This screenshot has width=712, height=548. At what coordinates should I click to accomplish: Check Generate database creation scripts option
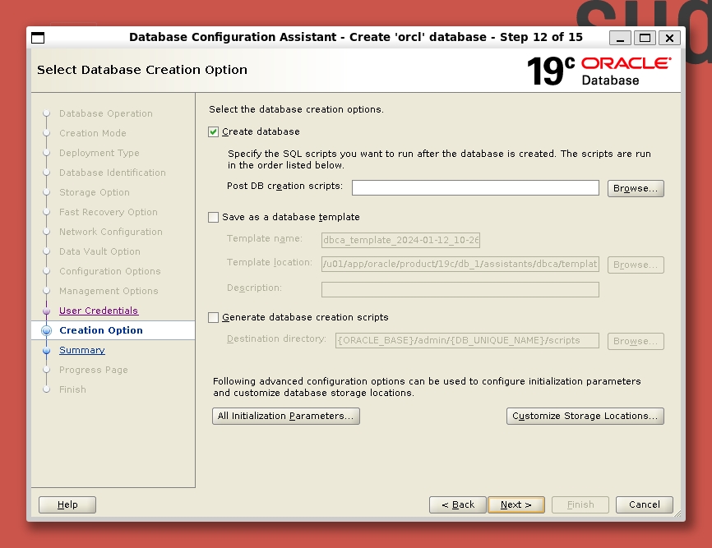coord(214,317)
